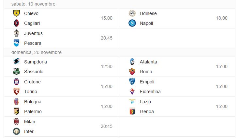Select the Genoa team badge

click(x=132, y=111)
